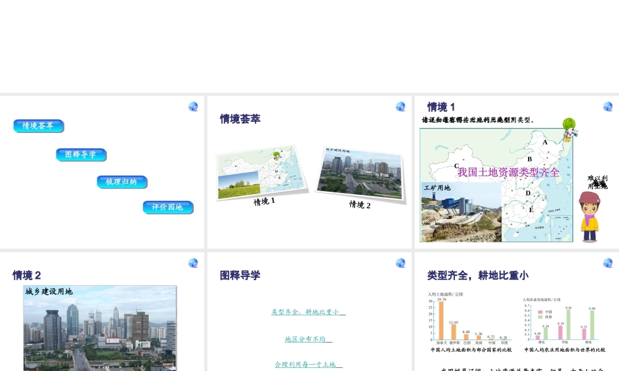619x371 pixels.
Task: Click the cartoon boy character on the 情境 1 slide
Action: tap(589, 217)
